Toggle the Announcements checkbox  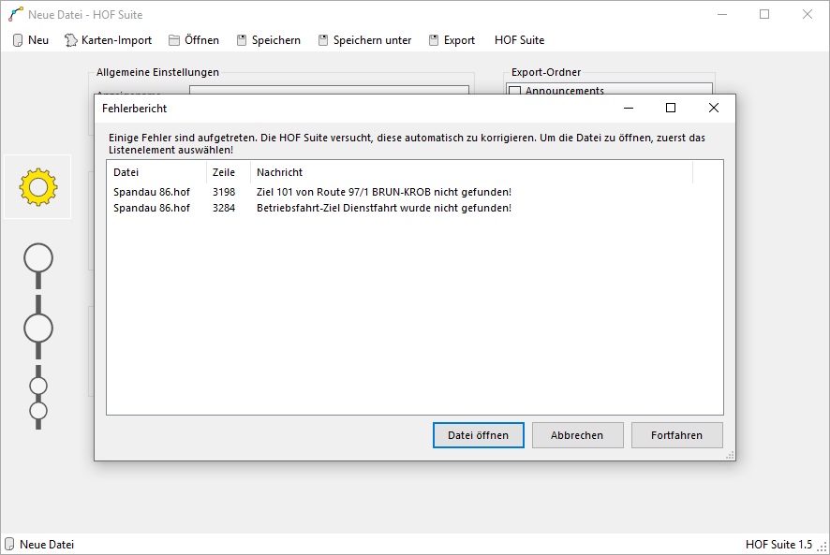coord(514,91)
